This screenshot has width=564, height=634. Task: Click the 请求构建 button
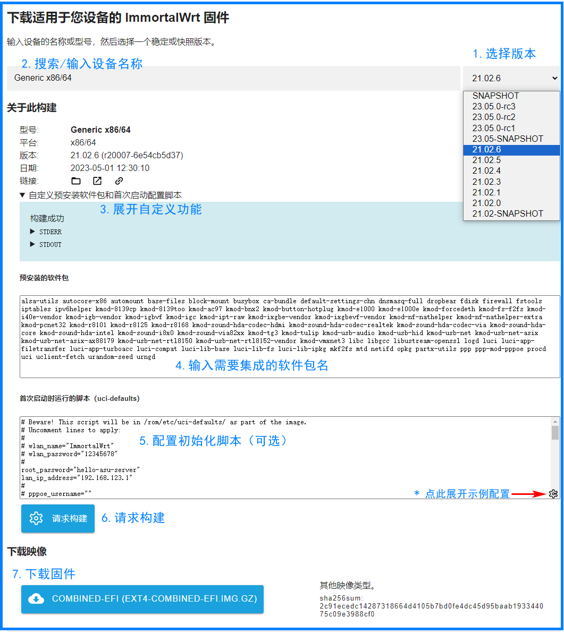click(x=58, y=518)
